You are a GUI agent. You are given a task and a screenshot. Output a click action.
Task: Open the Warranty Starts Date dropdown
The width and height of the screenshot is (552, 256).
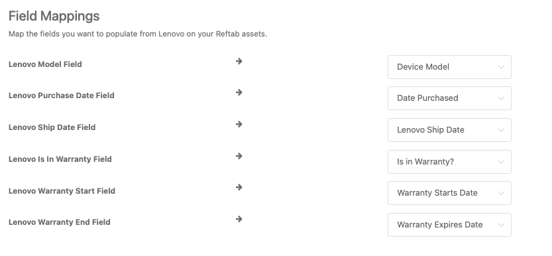point(449,193)
